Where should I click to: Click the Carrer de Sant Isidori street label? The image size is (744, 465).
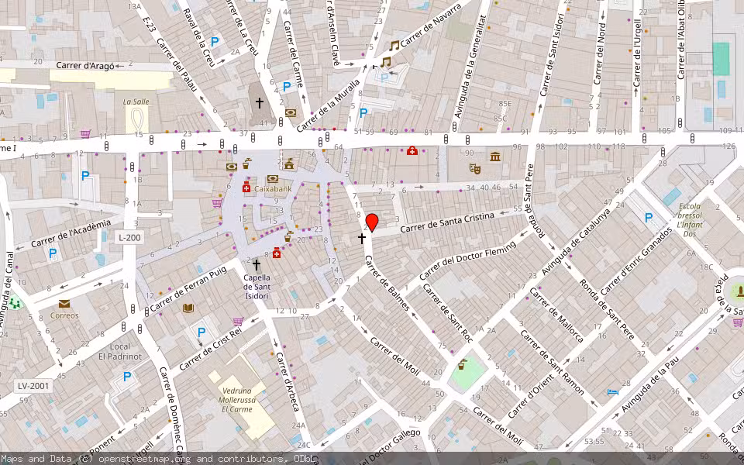pyautogui.click(x=552, y=54)
